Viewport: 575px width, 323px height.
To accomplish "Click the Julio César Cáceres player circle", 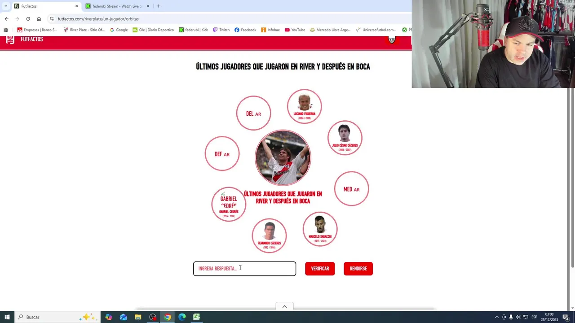I will (x=345, y=138).
